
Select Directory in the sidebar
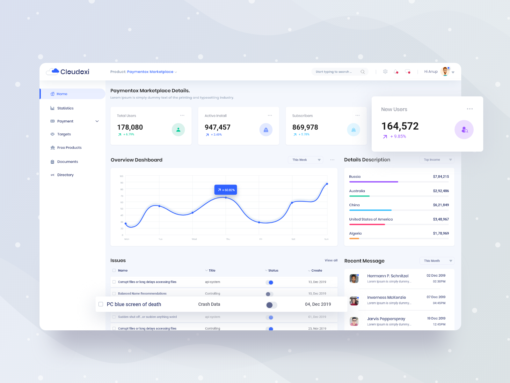point(65,175)
